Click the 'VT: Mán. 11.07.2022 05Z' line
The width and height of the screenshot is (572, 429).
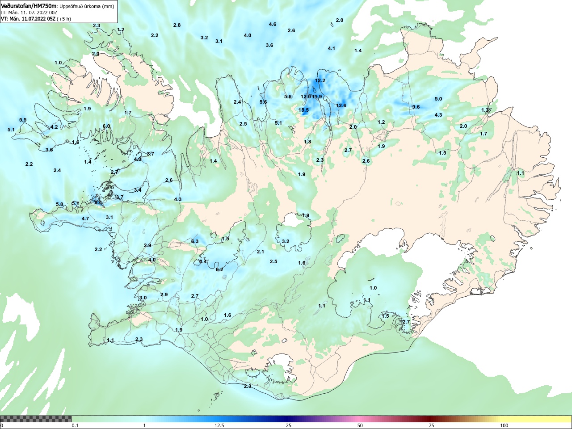28,19
